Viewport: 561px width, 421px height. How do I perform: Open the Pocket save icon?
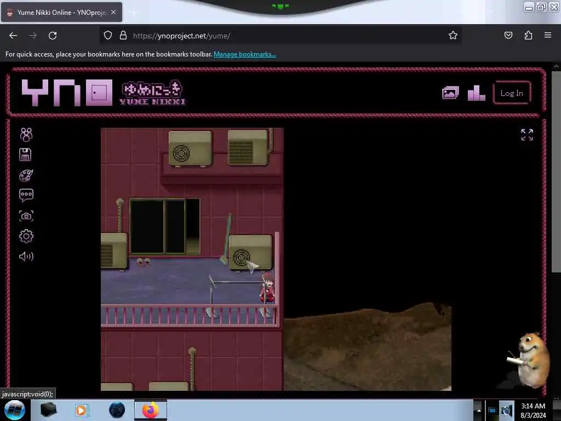click(x=508, y=35)
